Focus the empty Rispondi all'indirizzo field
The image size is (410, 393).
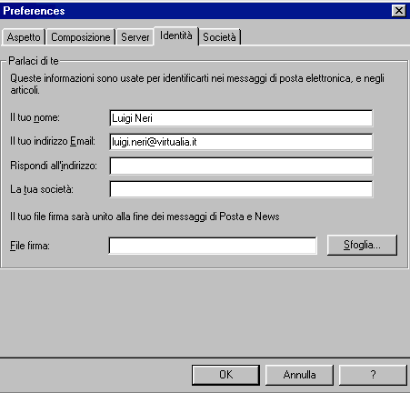(x=241, y=166)
